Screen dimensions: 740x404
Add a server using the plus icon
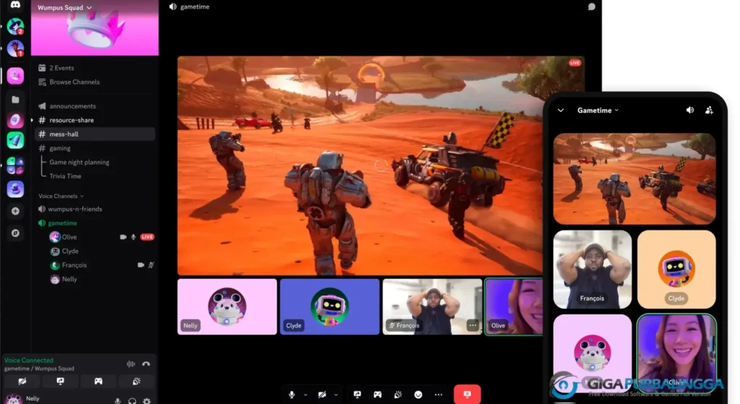[x=15, y=211]
